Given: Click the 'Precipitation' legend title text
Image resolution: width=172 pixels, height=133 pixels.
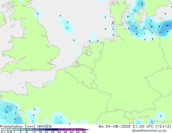Looking at the screenshot, I should point(11,126).
